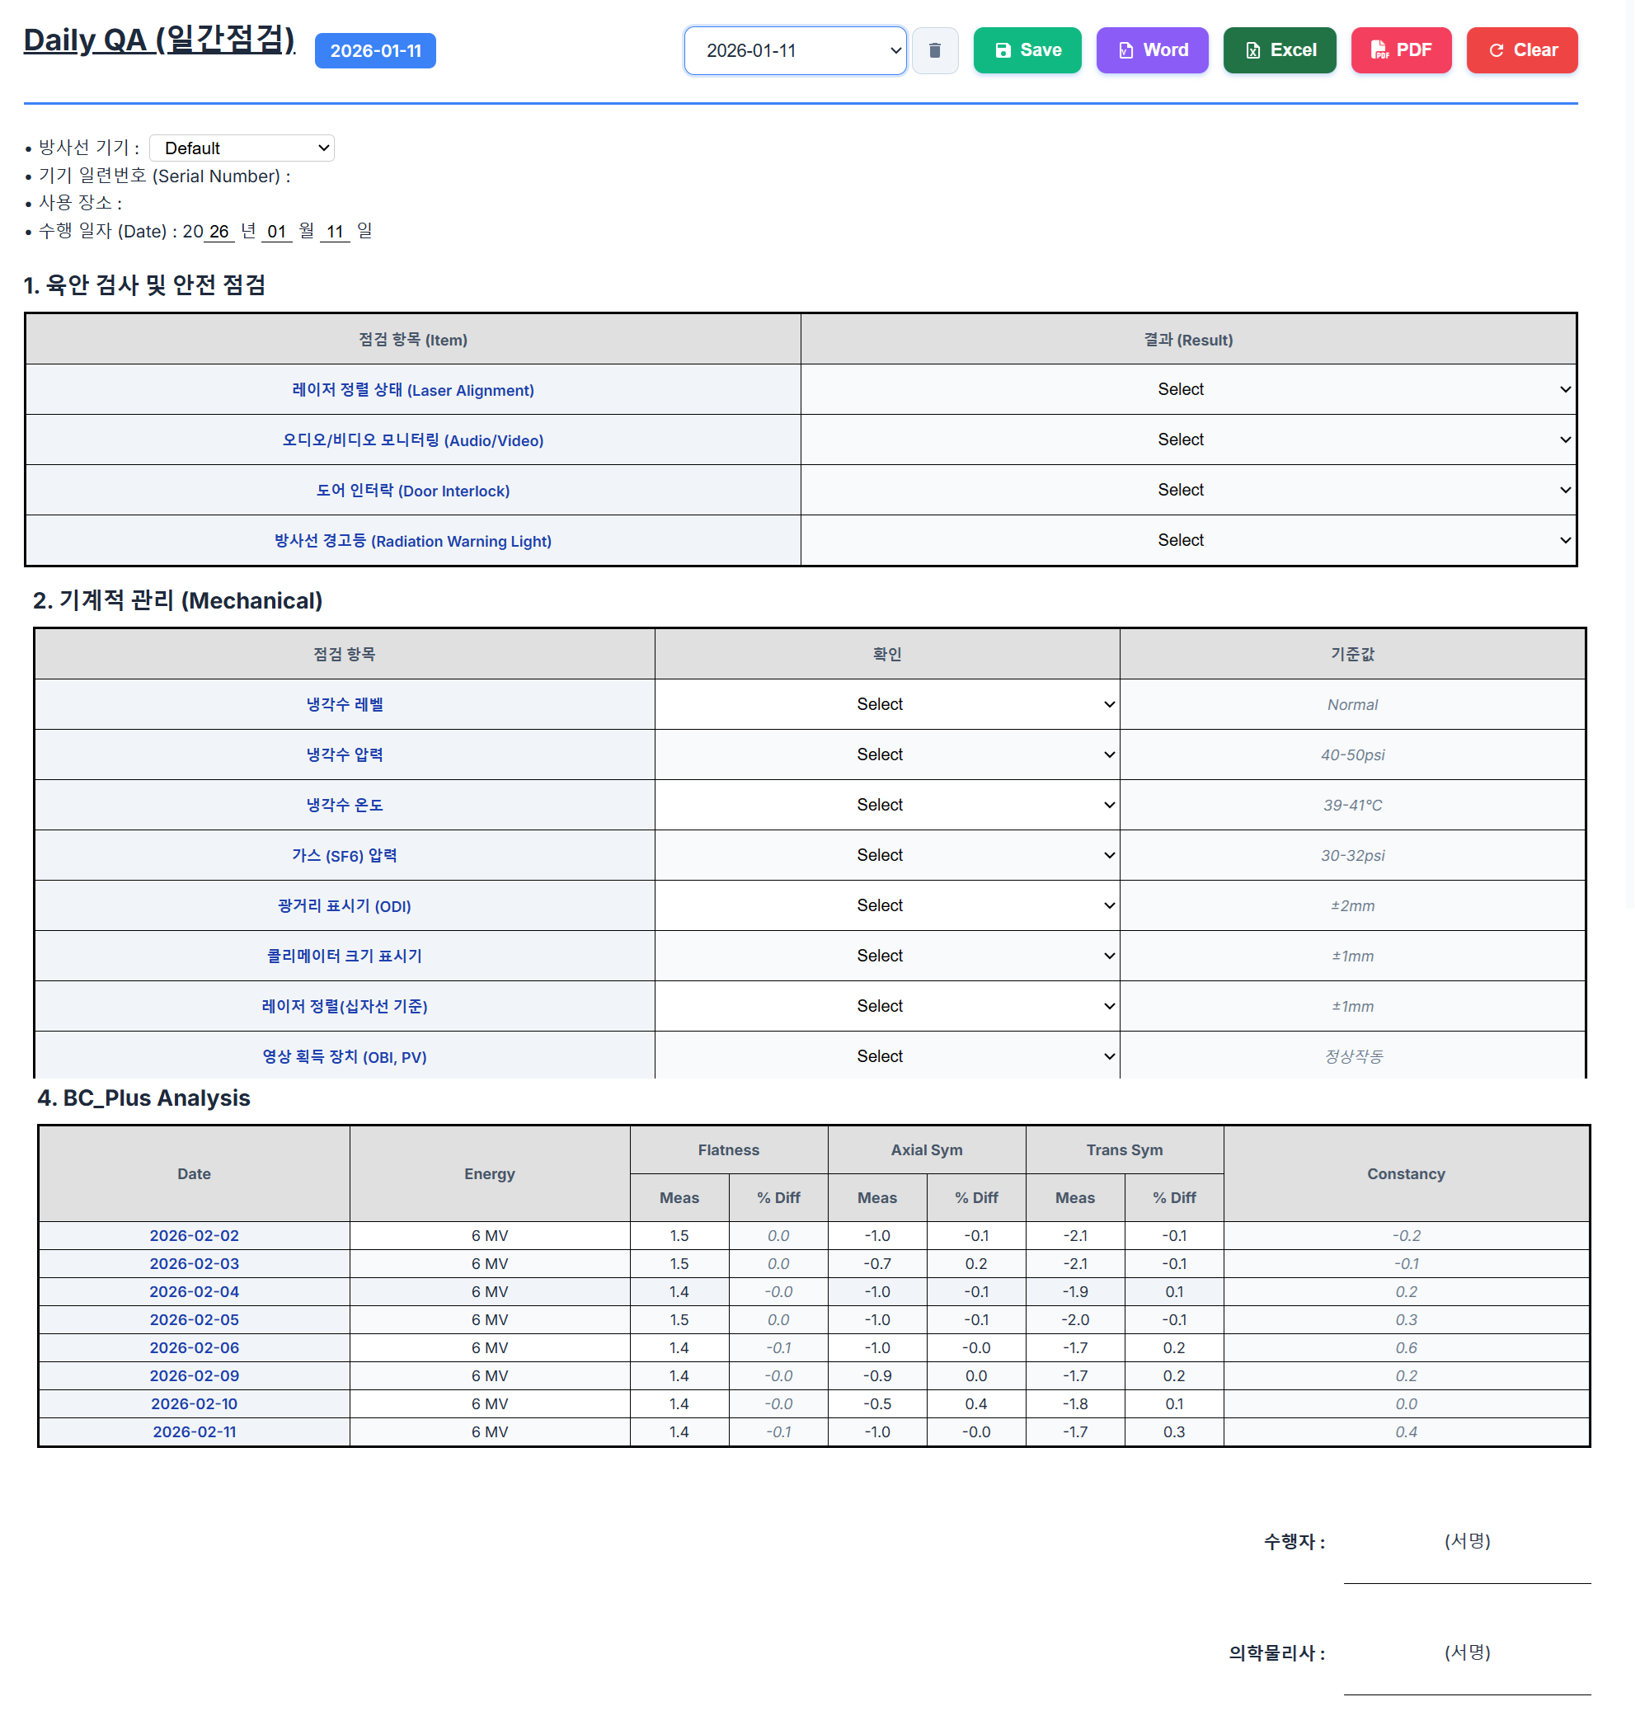Click the 기기 일련번호 (Serial Number) label
The width and height of the screenshot is (1635, 1725).
click(x=165, y=176)
